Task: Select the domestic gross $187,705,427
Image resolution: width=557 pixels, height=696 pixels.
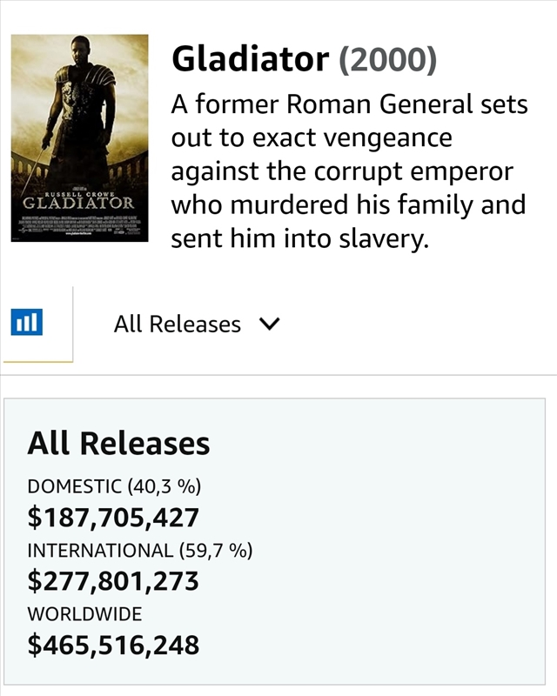Action: (x=113, y=519)
